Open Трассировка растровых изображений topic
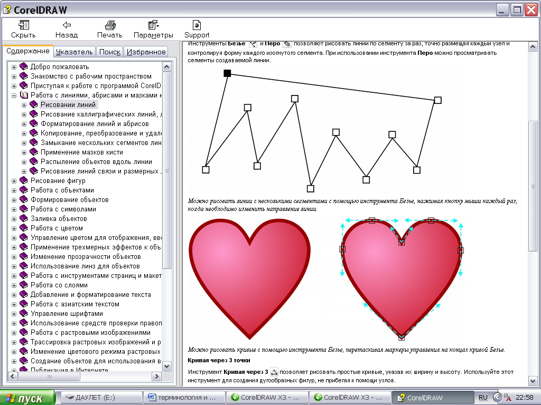 click(96, 342)
